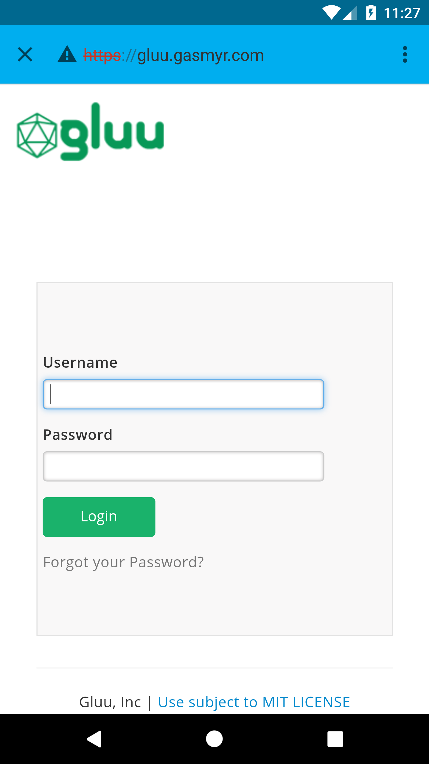Close the browser custom tab

click(25, 55)
